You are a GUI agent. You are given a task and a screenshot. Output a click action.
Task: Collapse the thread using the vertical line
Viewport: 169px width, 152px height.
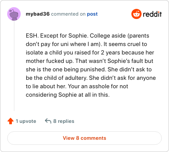pos(14,66)
